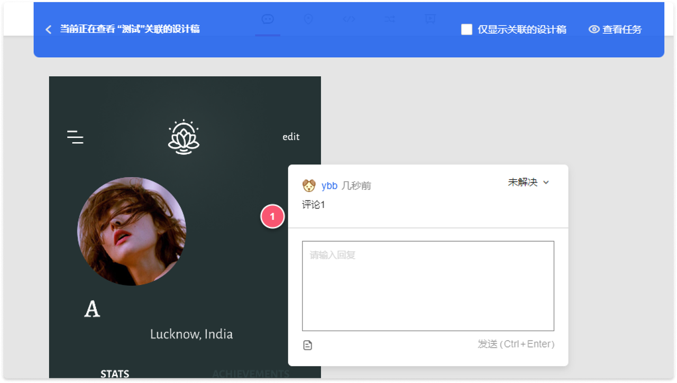Focus the 请输入回复 reply text box
677x383 pixels.
coord(428,286)
